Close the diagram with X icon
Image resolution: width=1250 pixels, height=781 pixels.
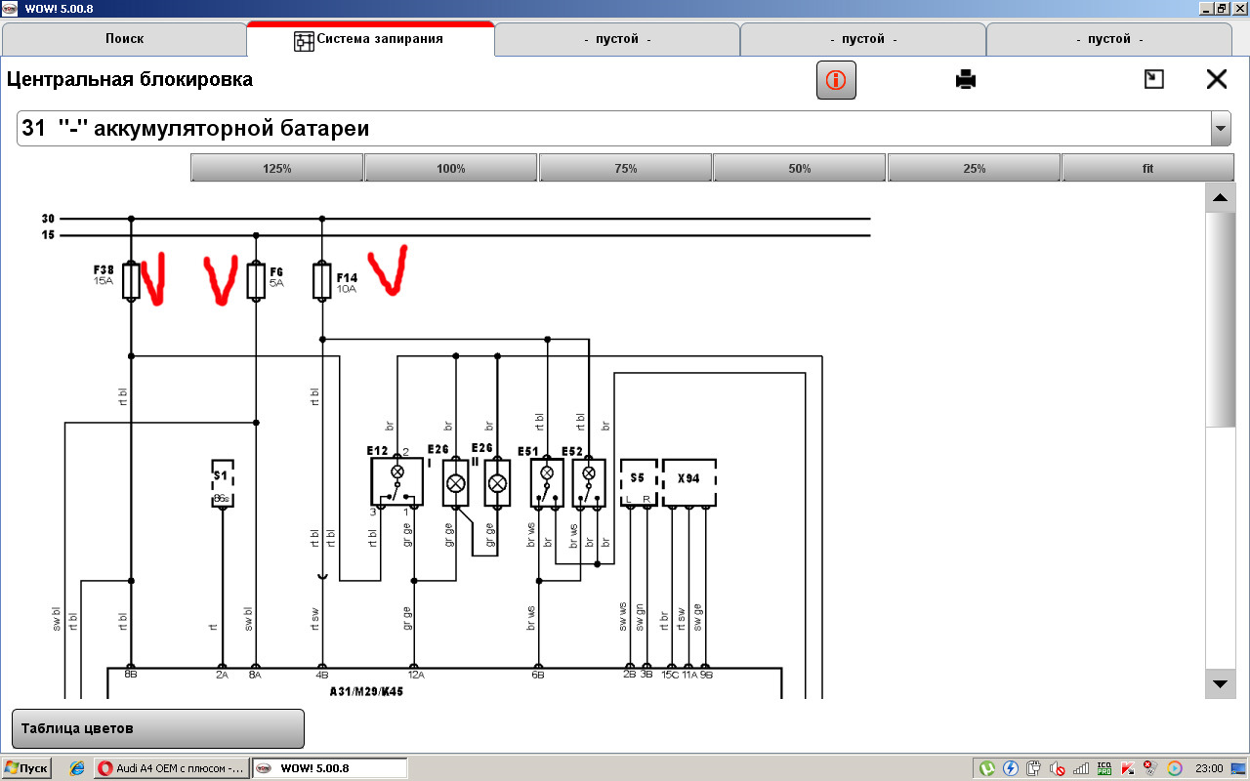point(1216,79)
